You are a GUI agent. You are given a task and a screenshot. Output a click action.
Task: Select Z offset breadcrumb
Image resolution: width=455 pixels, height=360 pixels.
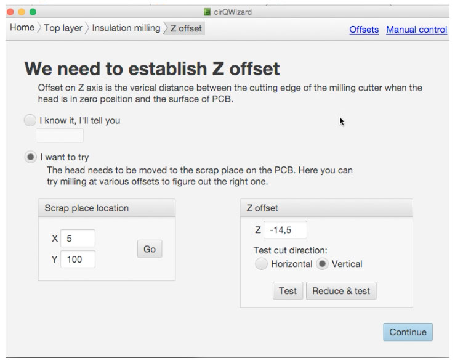pyautogui.click(x=185, y=28)
